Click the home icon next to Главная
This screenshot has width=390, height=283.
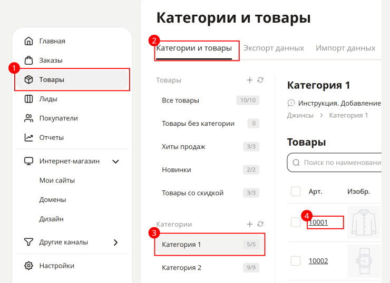pos(28,41)
